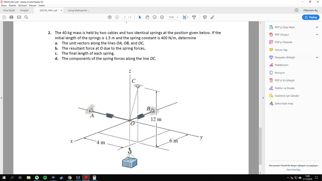This screenshot has height=181, width=322.
Task: Switch to ME205_HW1.pdf tab
Action: point(48,10)
